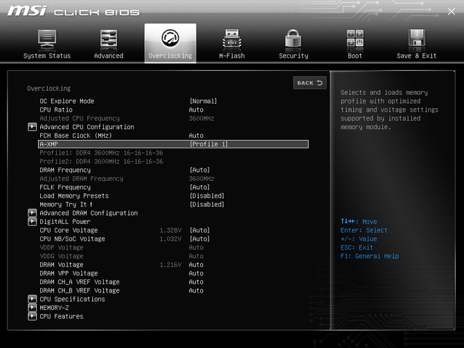
Task: Select FCH Base Clock Auto field
Action: [196, 135]
